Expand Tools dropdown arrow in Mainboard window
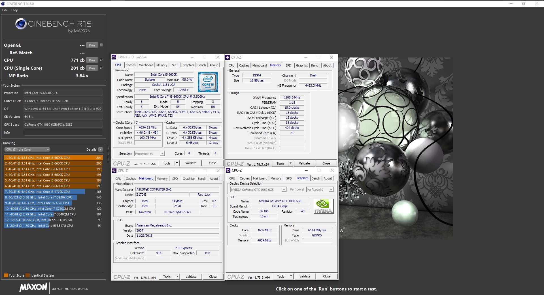544x295 pixels. pos(177,277)
